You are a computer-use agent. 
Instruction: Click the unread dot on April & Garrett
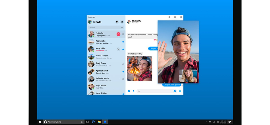(x=123, y=72)
